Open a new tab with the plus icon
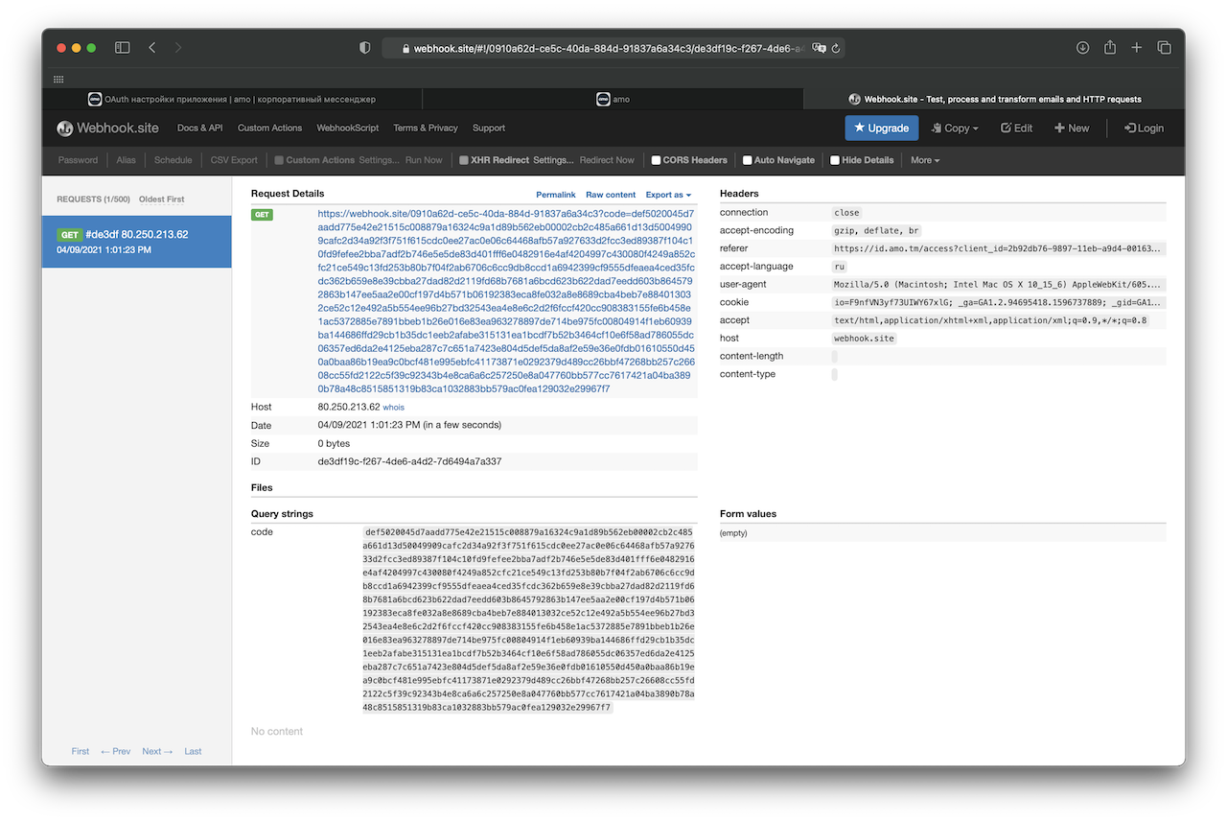 1137,48
